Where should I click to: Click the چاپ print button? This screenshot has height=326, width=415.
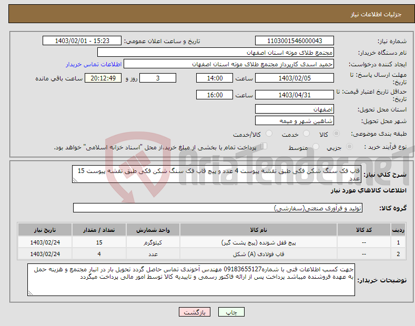coord(231,312)
